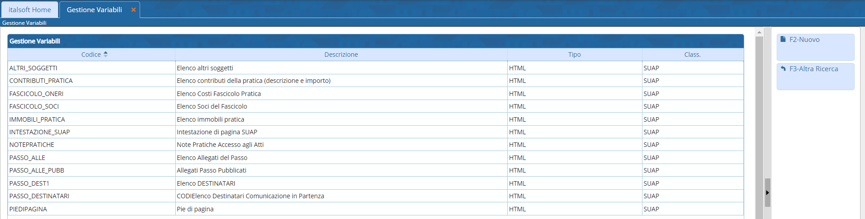Click the F3-Altra Ricerca button
Viewport: 865px width, 219px height.
coord(815,76)
